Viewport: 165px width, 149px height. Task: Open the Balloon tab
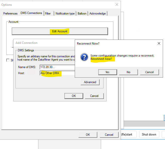82,14
